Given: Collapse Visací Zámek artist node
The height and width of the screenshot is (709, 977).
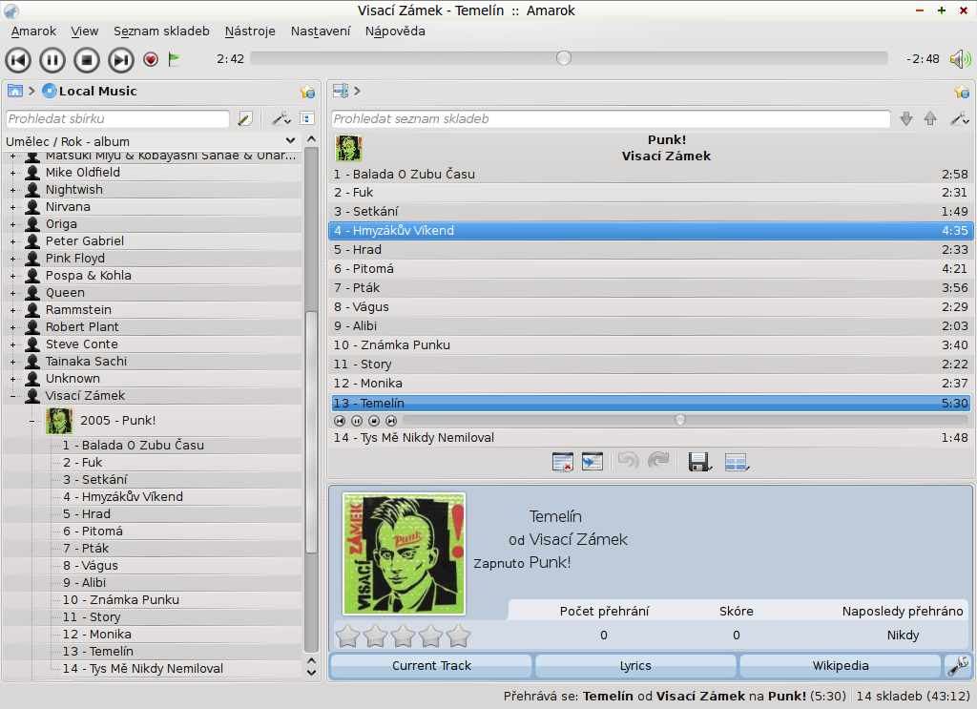Looking at the screenshot, I should [x=12, y=396].
